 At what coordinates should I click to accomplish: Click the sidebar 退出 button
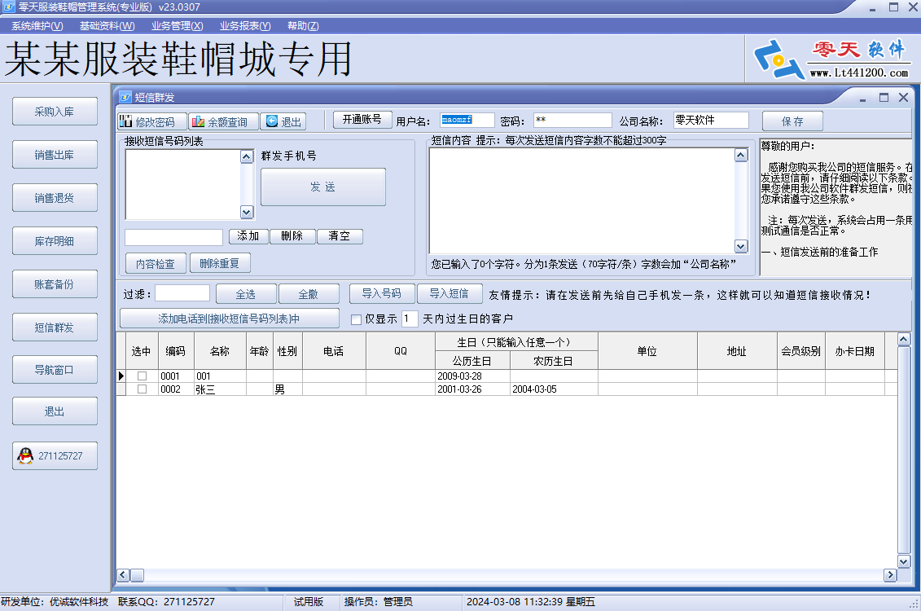[55, 411]
